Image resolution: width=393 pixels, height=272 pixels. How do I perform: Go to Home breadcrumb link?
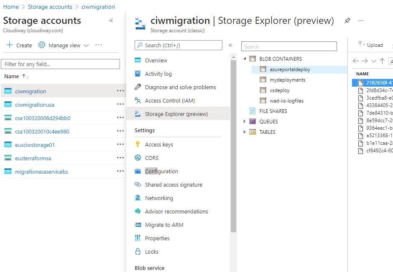[11, 7]
